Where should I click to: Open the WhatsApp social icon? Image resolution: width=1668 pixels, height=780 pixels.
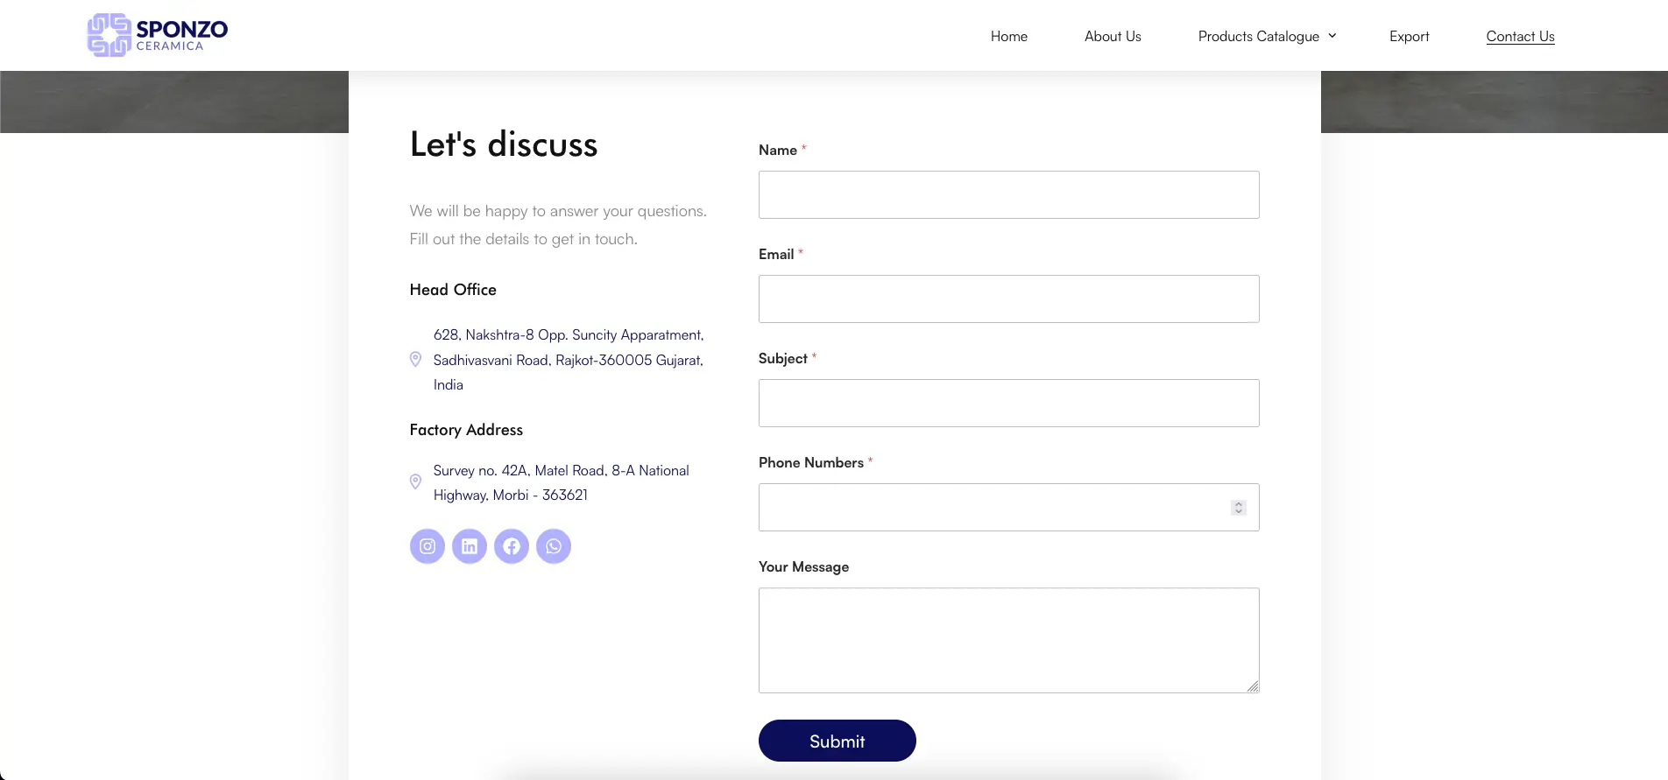pos(554,546)
